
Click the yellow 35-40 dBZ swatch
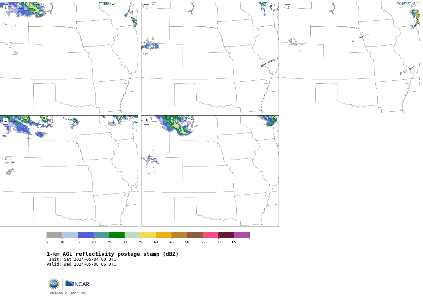click(x=148, y=235)
